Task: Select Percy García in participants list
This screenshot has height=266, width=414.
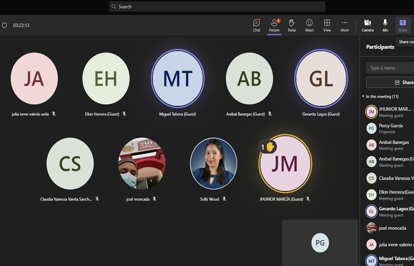Action: 390,128
